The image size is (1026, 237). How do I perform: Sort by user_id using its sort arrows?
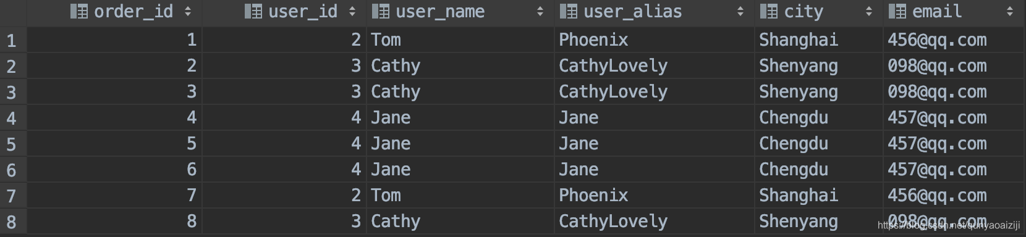point(352,11)
